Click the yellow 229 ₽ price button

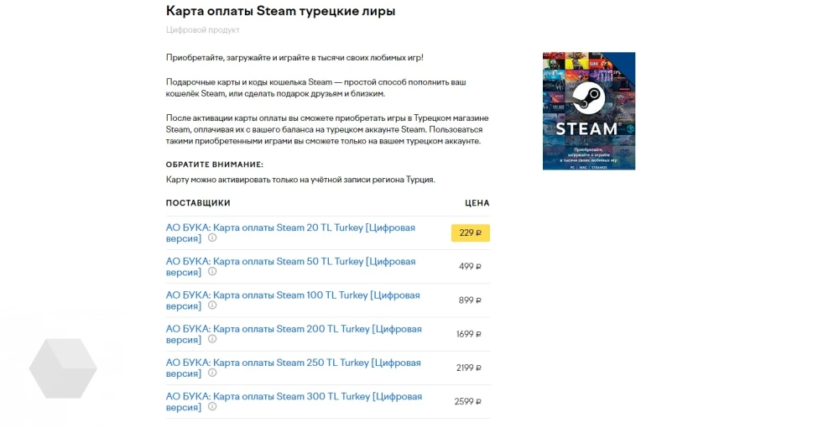[x=470, y=233]
